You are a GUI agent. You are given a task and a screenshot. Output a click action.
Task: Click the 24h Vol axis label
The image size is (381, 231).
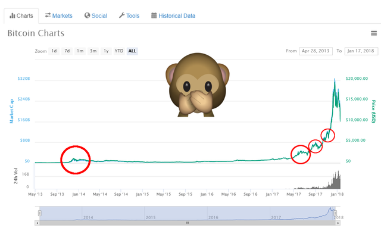(16, 176)
